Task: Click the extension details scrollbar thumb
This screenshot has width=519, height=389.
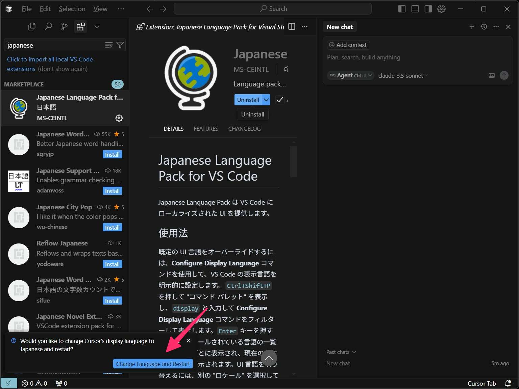Action: [x=294, y=161]
